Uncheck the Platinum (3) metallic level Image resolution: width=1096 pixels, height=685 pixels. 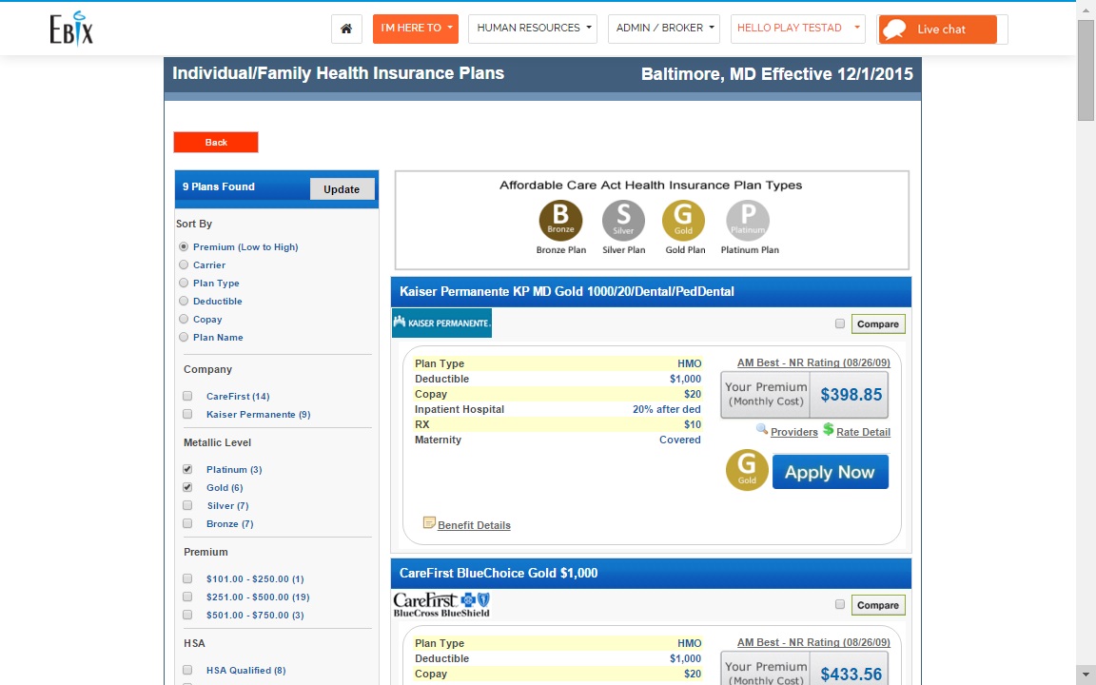[187, 470]
